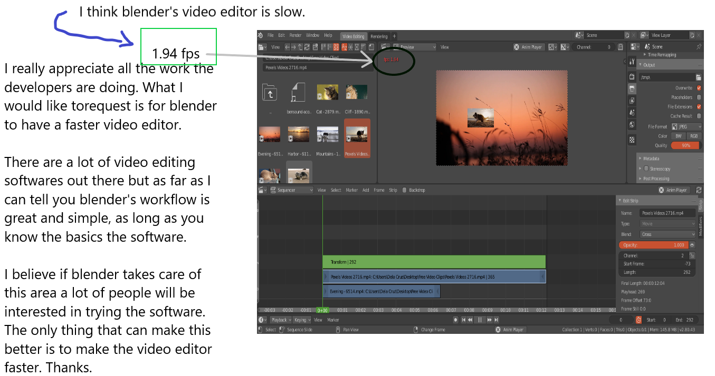Screen dimensions: 715x376
Task: Click Anim Player button in sequencer header
Action: (673, 190)
